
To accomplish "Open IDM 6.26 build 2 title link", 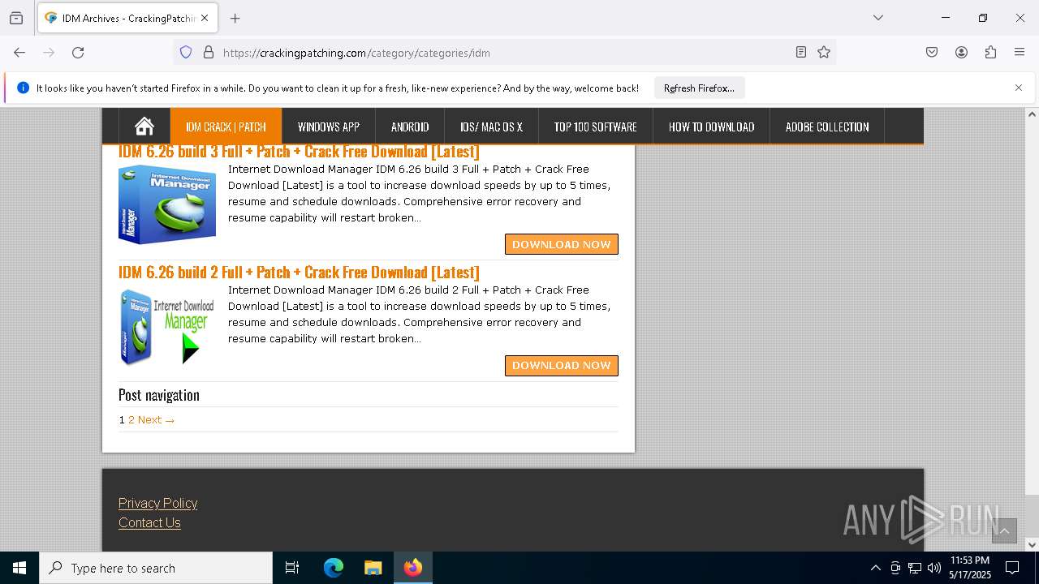I will click(x=299, y=272).
